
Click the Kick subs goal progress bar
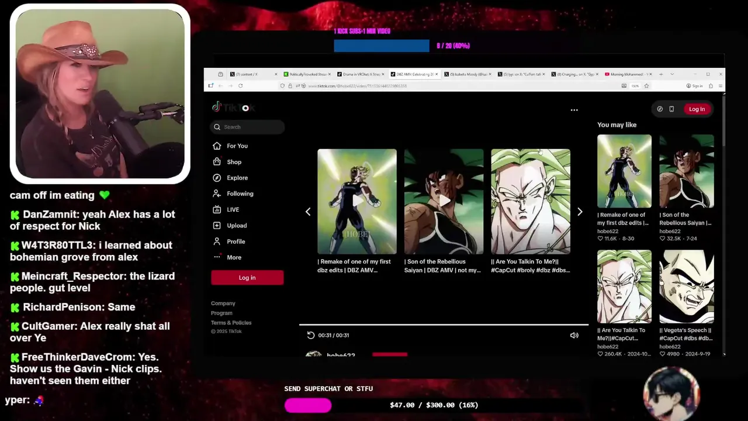tap(382, 46)
